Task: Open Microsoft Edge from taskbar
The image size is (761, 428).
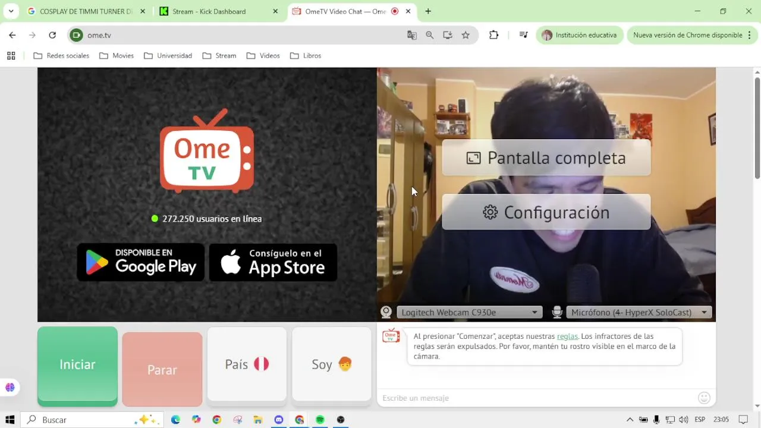Action: pos(175,420)
